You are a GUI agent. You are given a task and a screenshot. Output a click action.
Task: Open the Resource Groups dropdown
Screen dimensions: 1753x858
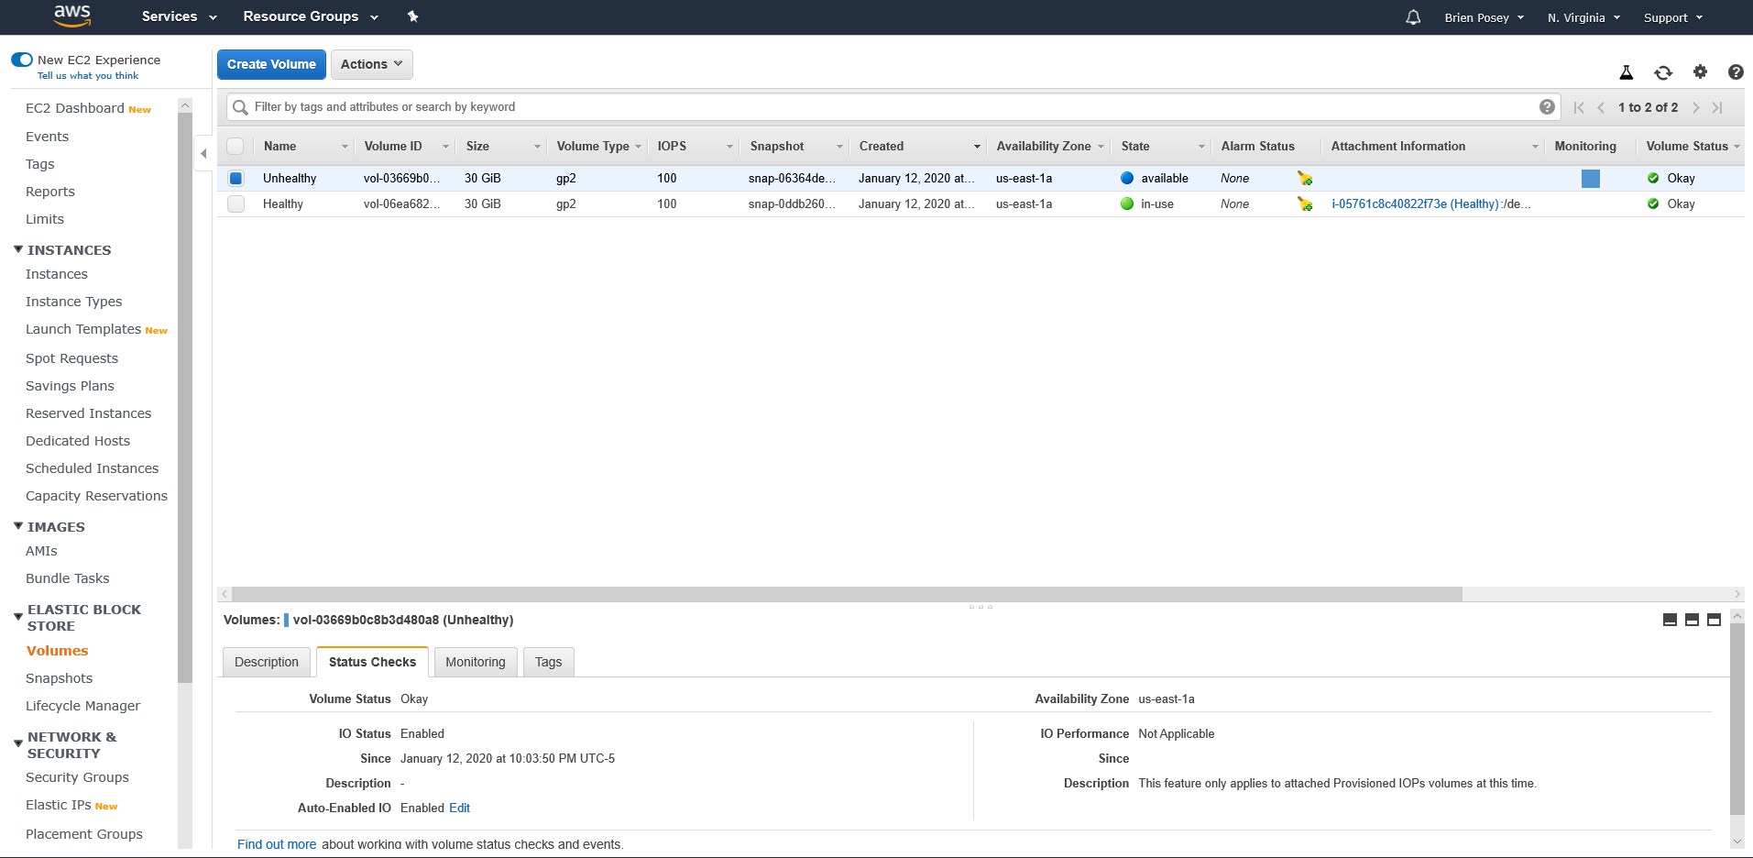(311, 16)
